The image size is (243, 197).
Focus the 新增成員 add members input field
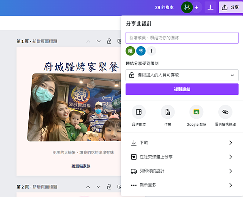tap(182, 38)
